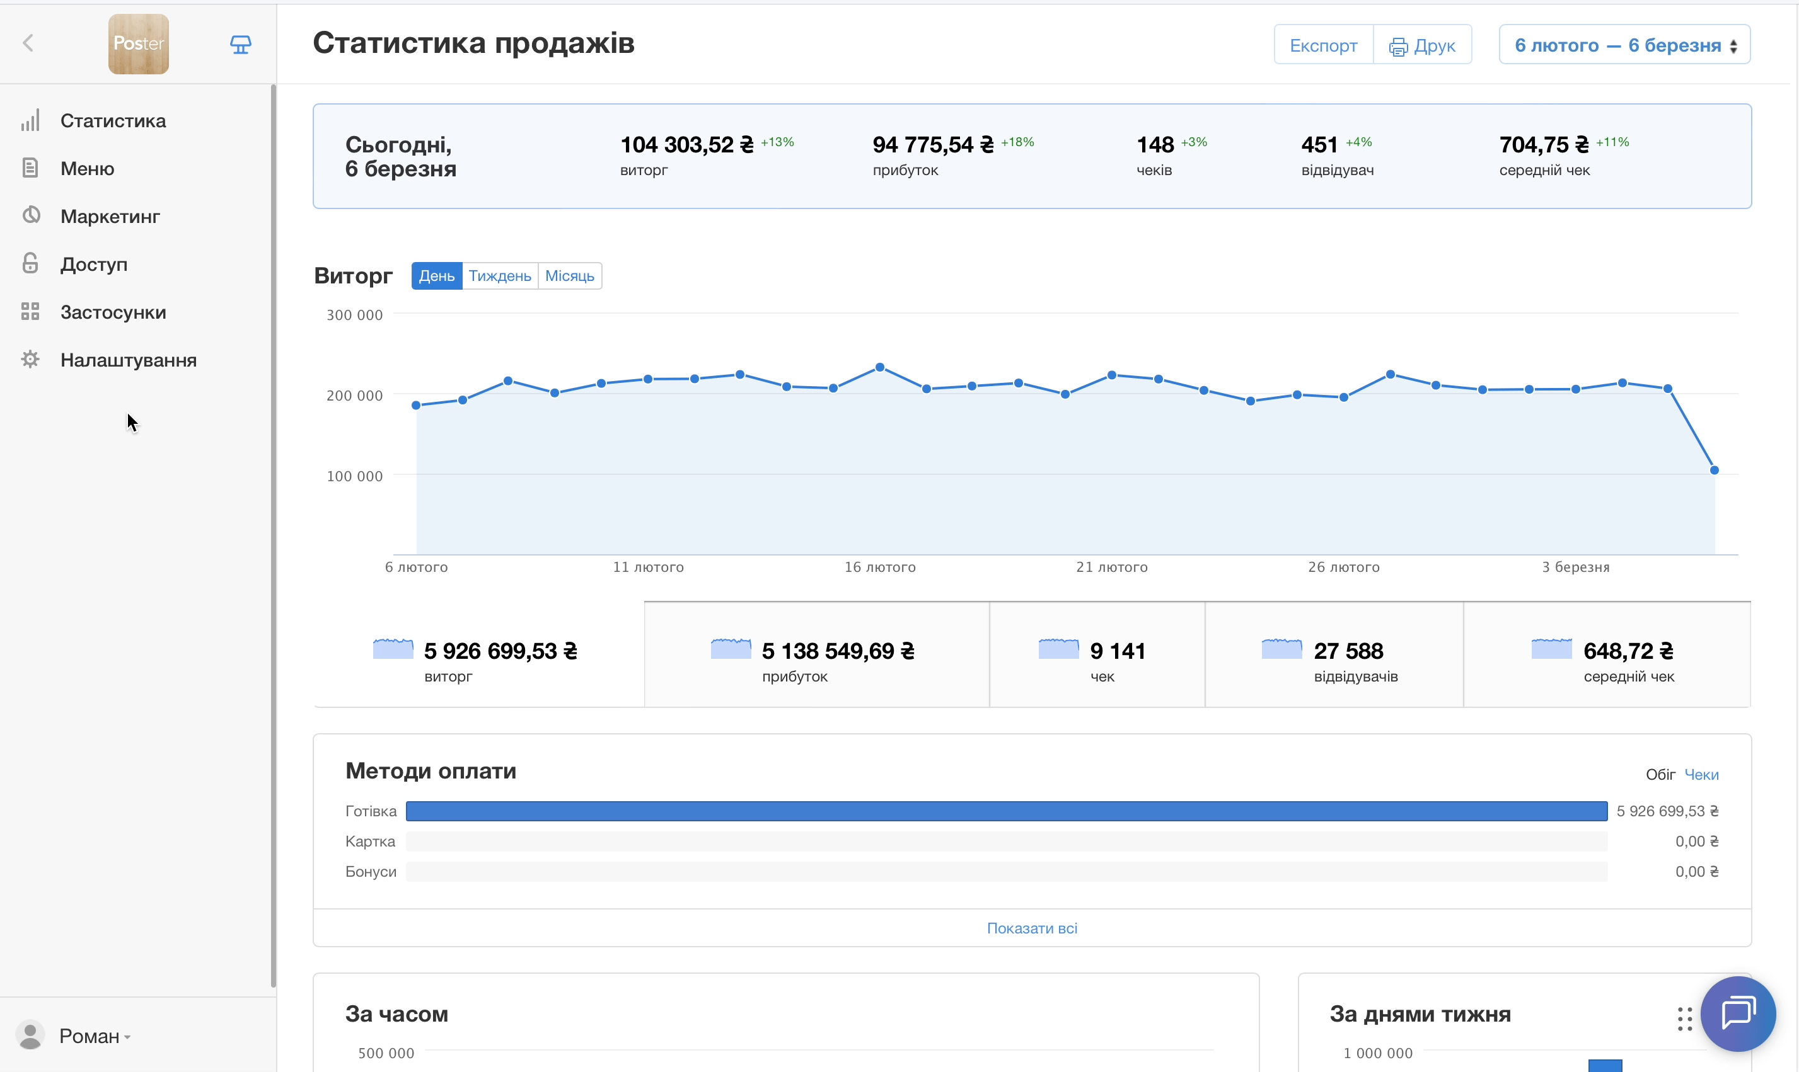Click the printer icon on Друк

(x=1398, y=46)
